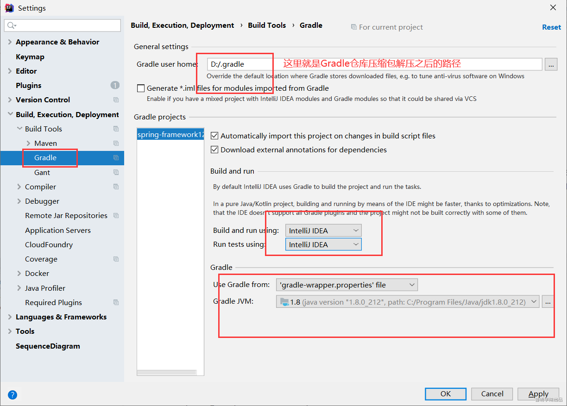Click the browse button for Gradle user home
Viewport: 567px width, 406px height.
pos(551,64)
